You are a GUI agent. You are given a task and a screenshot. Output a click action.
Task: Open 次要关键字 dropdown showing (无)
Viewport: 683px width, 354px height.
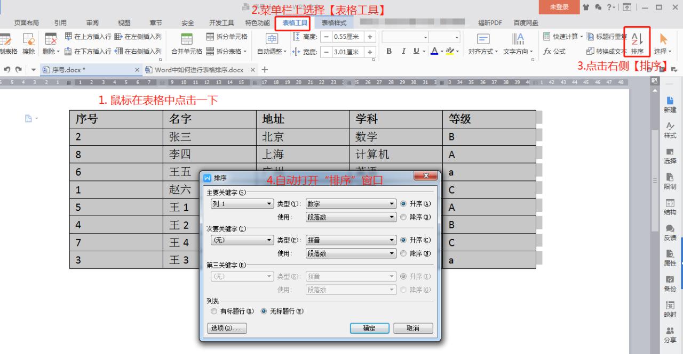click(242, 240)
